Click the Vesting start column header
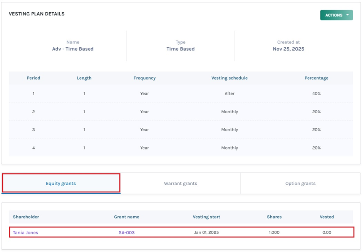The image size is (362, 252). 206,217
